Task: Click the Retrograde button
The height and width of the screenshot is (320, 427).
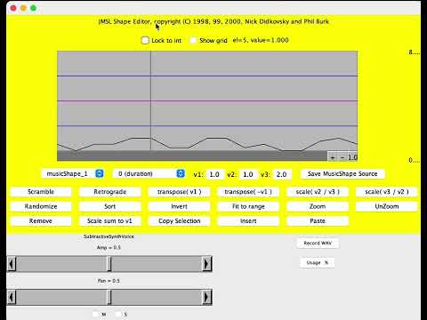Action: (110, 192)
